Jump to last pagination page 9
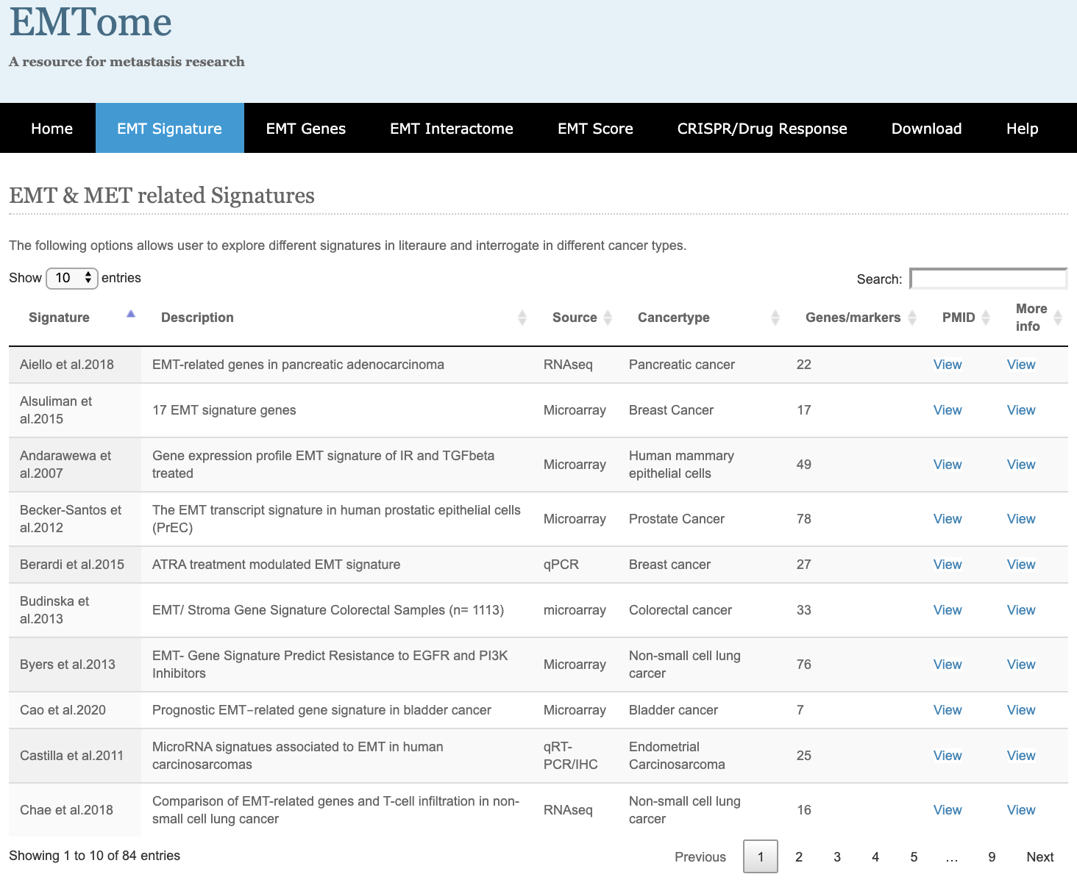 (992, 857)
